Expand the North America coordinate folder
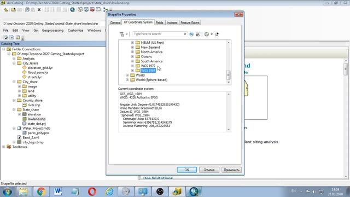Image resolution: width=350 pixels, height=197 pixels. click(132, 52)
